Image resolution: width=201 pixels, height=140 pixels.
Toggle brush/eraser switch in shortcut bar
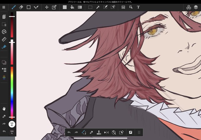(84, 132)
